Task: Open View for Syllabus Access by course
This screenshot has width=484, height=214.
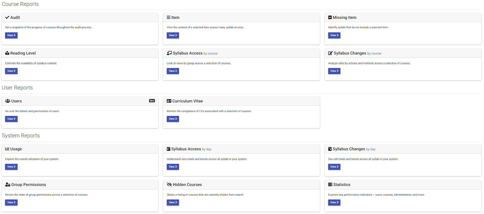Action: click(173, 71)
